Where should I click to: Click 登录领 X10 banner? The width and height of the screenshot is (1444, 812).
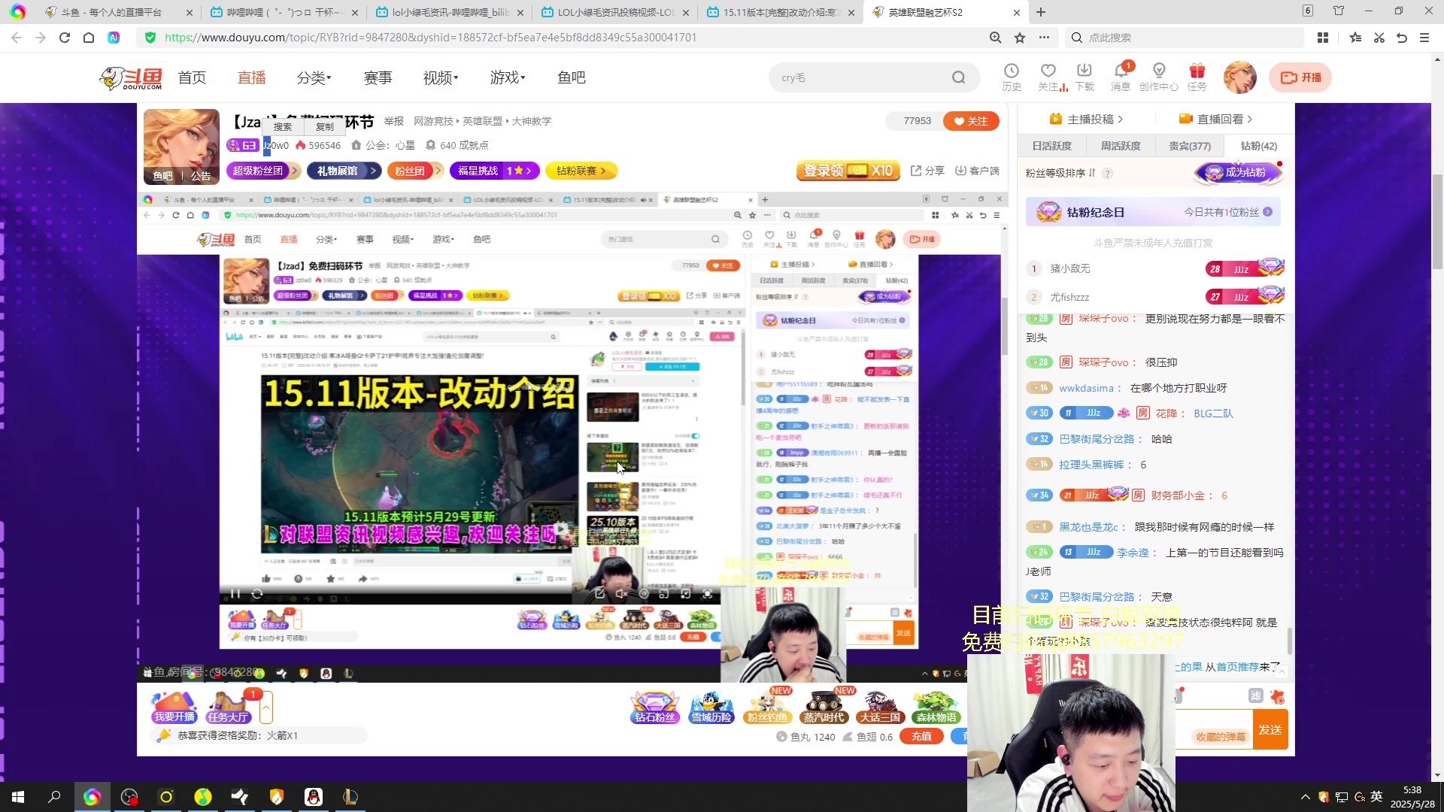point(848,171)
